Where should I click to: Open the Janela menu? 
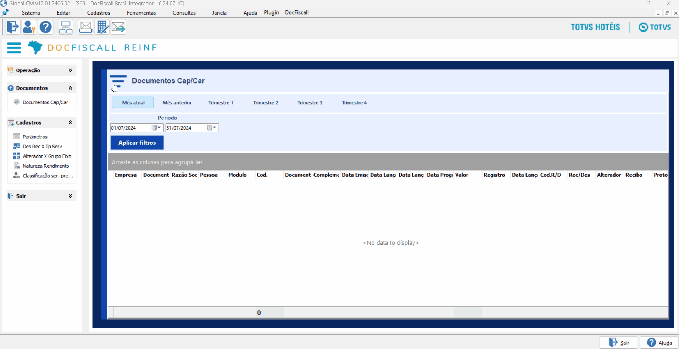point(219,13)
